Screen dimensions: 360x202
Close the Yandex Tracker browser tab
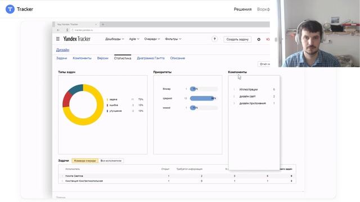coord(96,24)
